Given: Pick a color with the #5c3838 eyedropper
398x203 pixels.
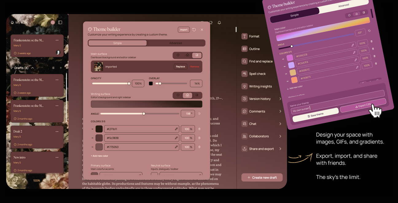Looking at the screenshot, I should tap(176, 138).
